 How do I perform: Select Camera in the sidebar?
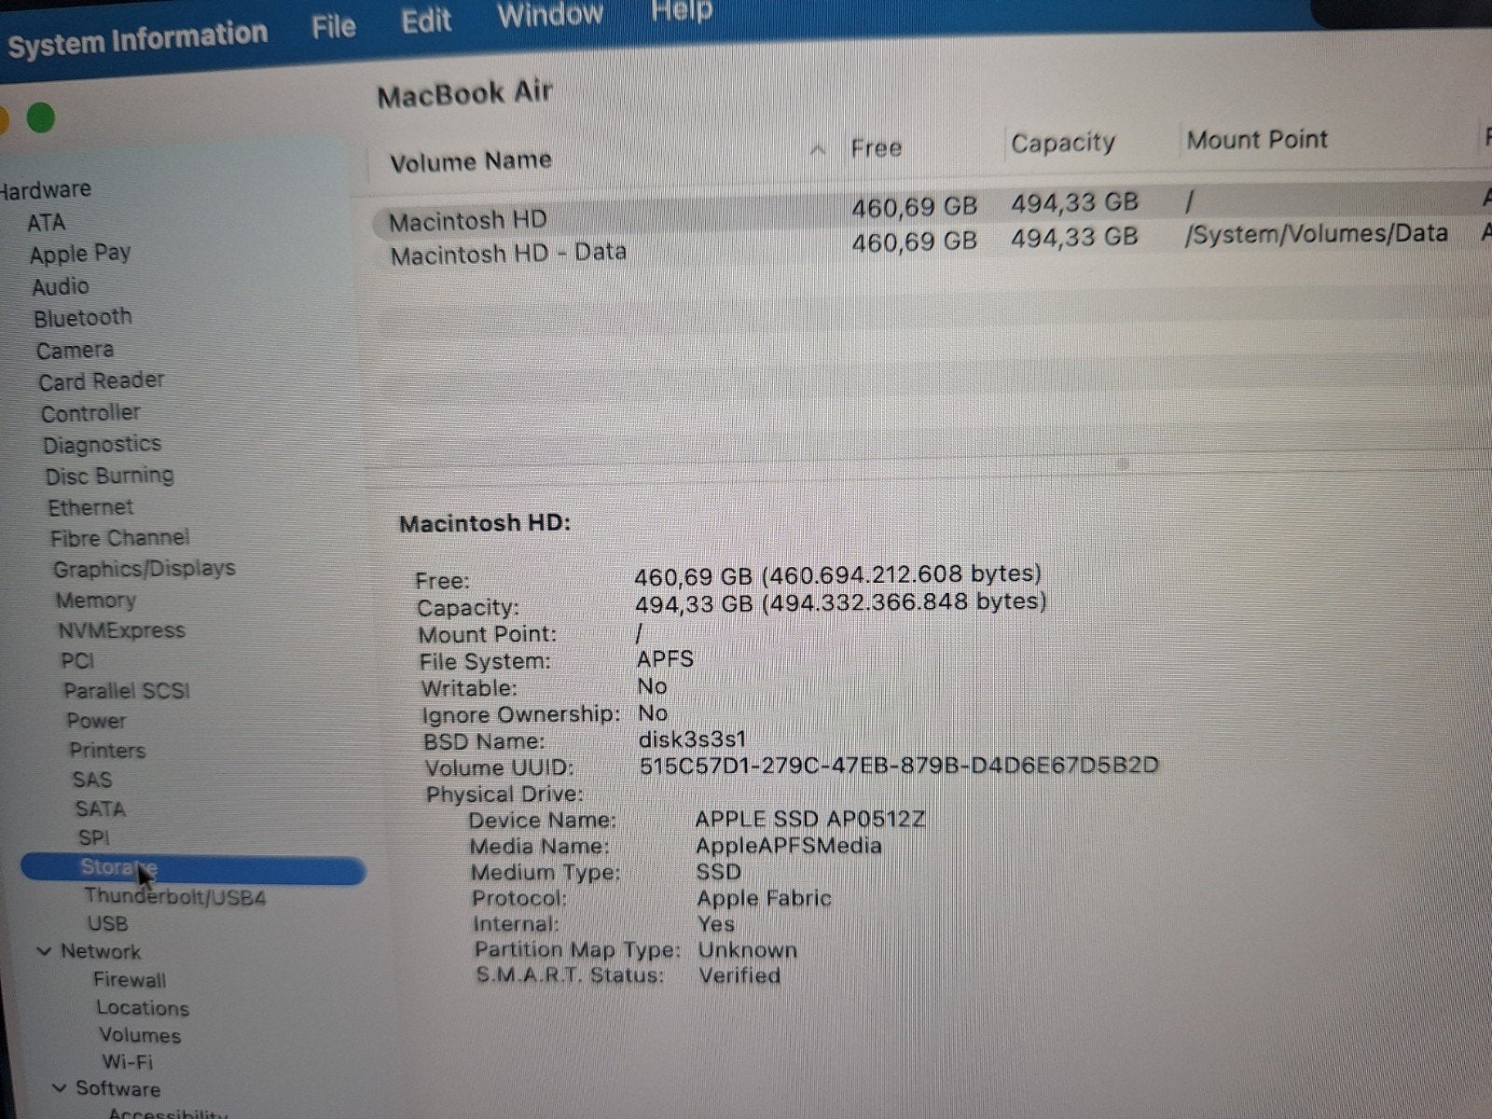click(x=76, y=351)
